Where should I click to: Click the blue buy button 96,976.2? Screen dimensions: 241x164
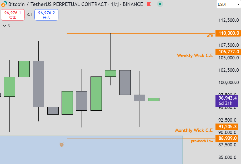point(46,15)
